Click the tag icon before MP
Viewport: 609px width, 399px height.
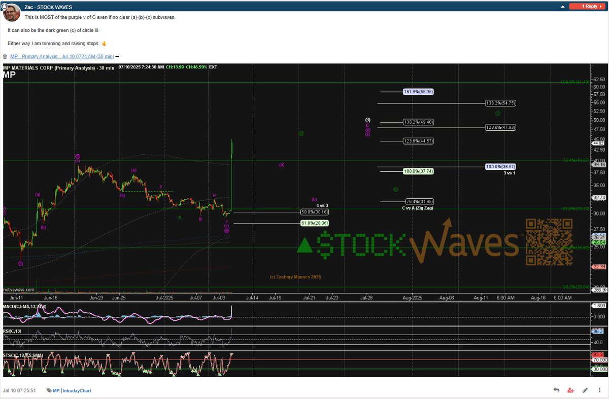coord(49,391)
